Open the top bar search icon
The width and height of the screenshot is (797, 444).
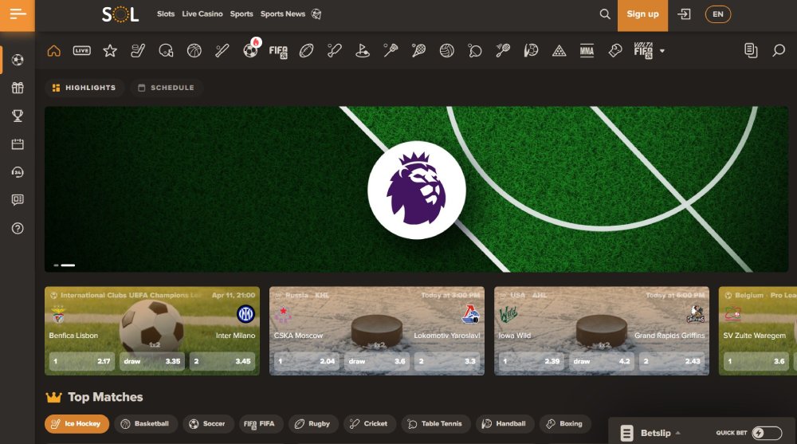604,14
